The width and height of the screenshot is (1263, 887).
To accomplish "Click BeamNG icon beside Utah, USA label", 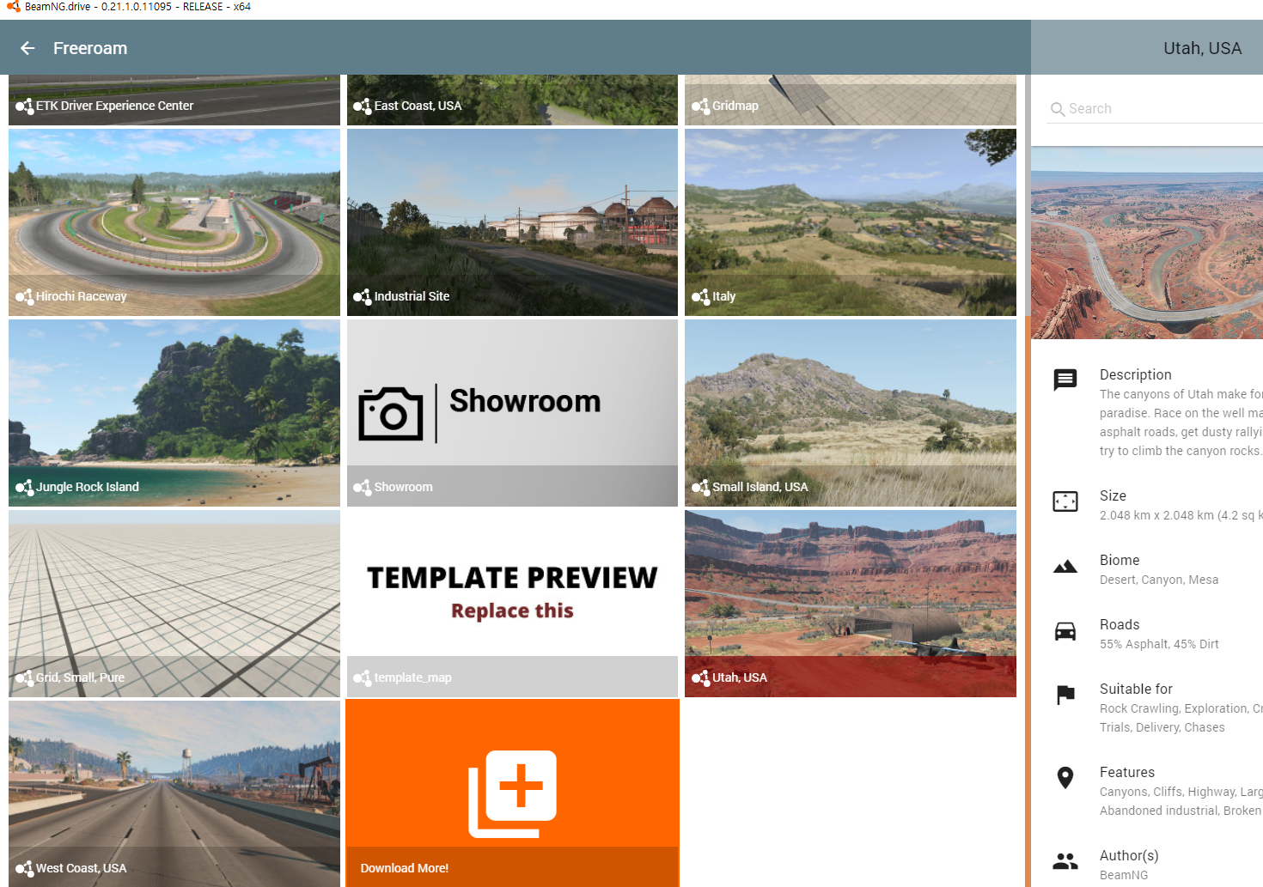I will (x=700, y=678).
